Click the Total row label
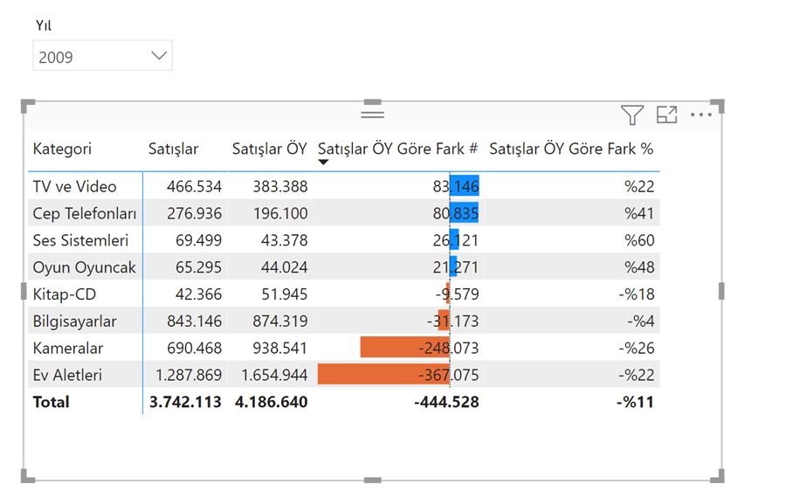 (52, 402)
